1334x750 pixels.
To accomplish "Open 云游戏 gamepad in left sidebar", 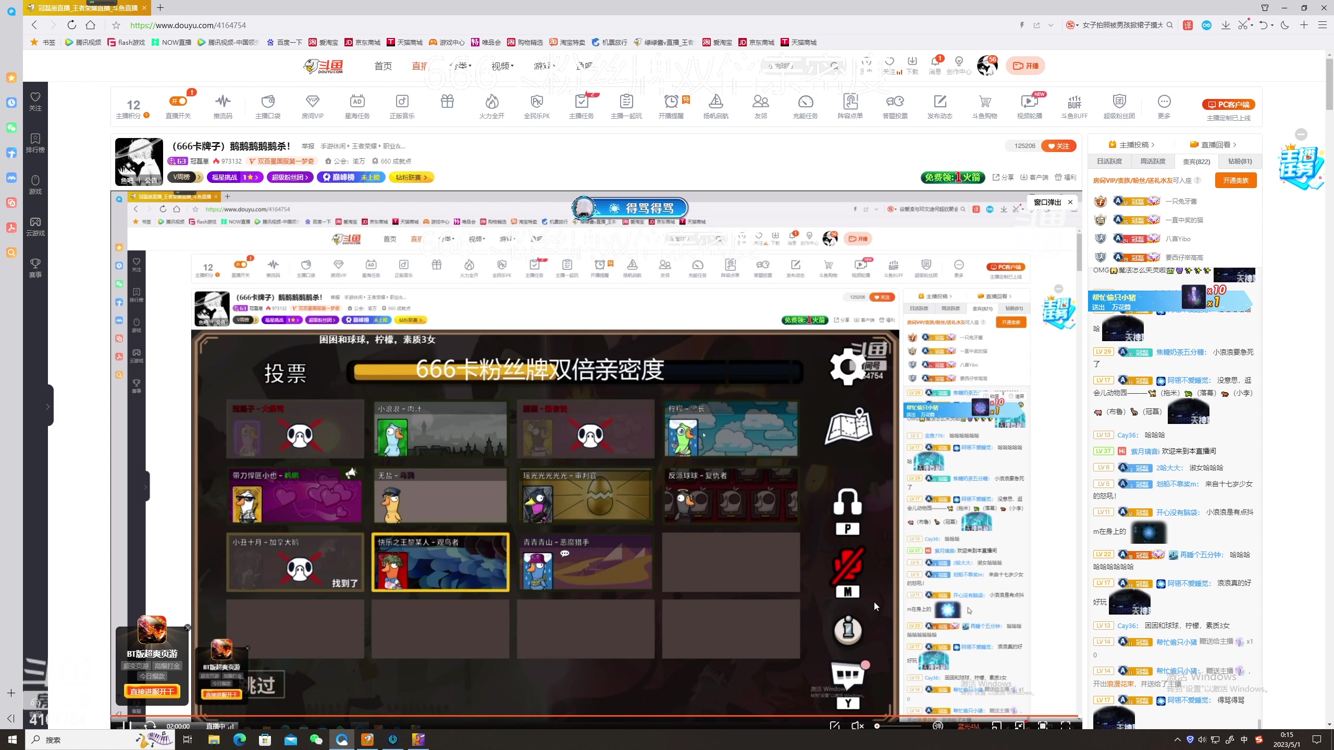I will click(x=35, y=226).
